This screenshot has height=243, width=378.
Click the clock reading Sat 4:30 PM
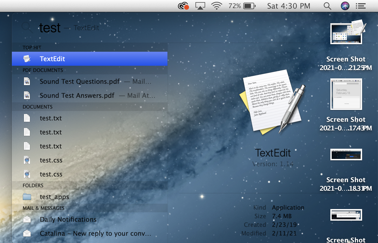[289, 6]
